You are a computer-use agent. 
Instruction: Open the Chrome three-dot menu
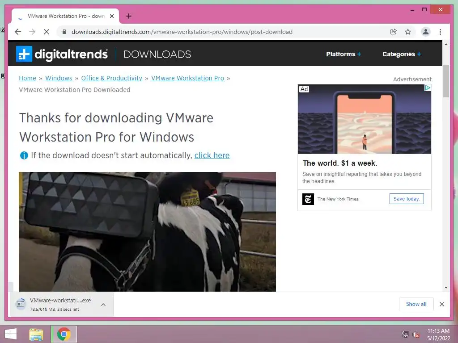[440, 32]
